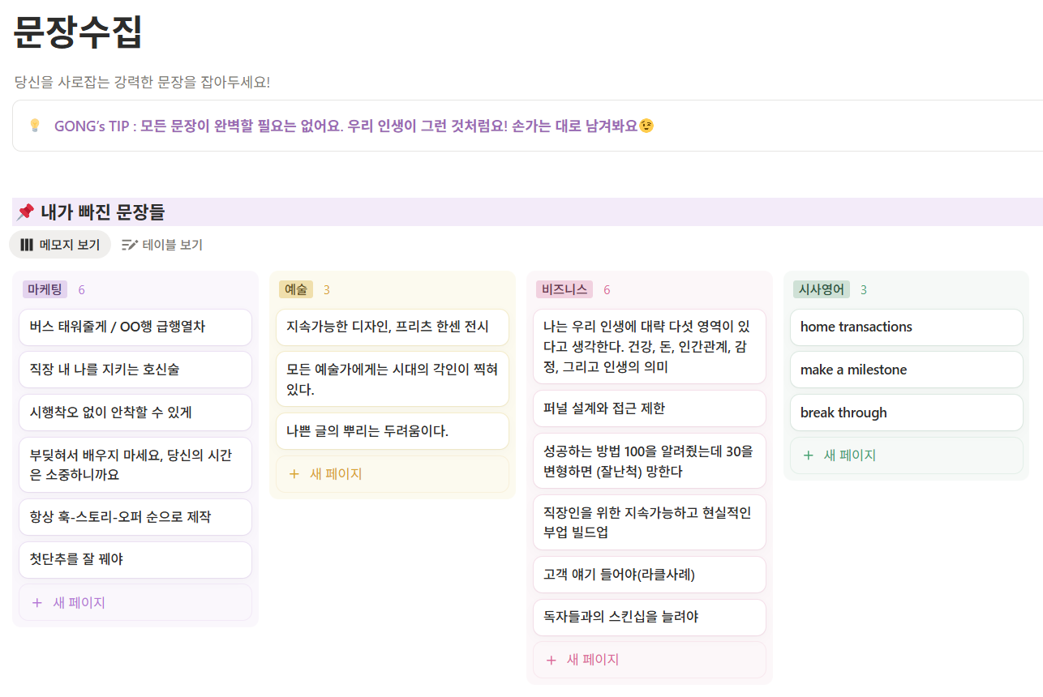Switch to the 테이블 보기 view tab
The height and width of the screenshot is (697, 1043).
coord(161,243)
